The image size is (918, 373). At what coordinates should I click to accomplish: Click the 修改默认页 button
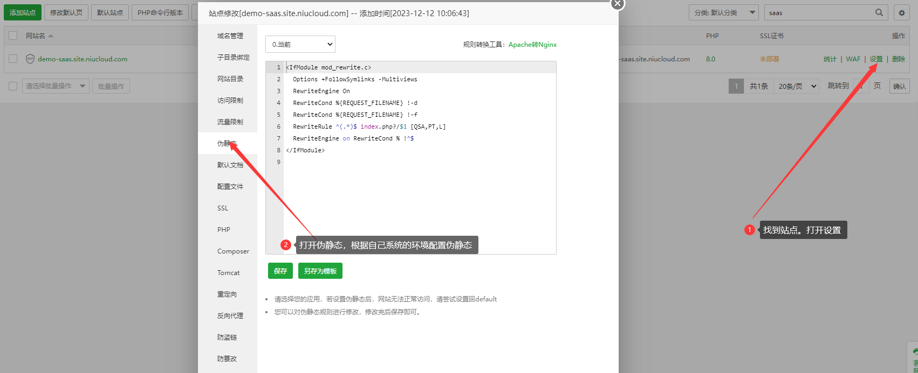[66, 12]
